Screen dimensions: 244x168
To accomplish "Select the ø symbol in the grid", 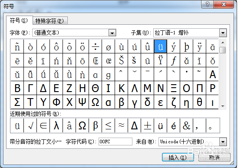I will (x=109, y=46).
